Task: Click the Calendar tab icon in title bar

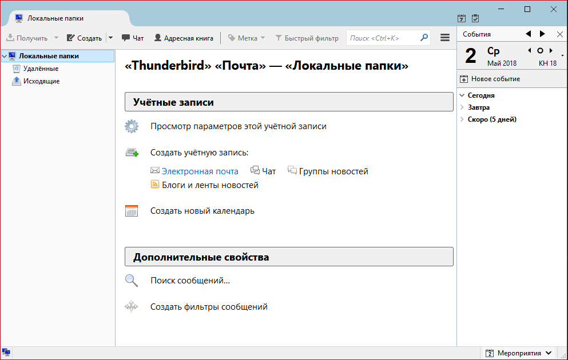Action: (x=462, y=18)
